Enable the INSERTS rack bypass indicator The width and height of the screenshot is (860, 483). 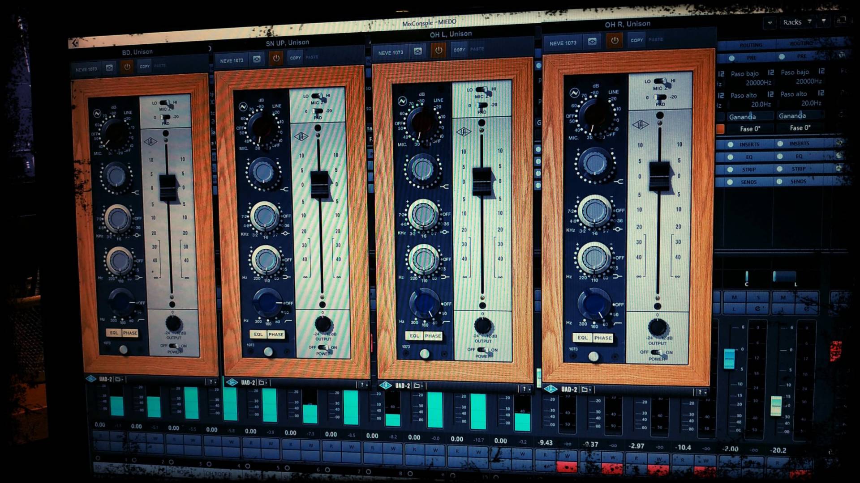point(731,144)
